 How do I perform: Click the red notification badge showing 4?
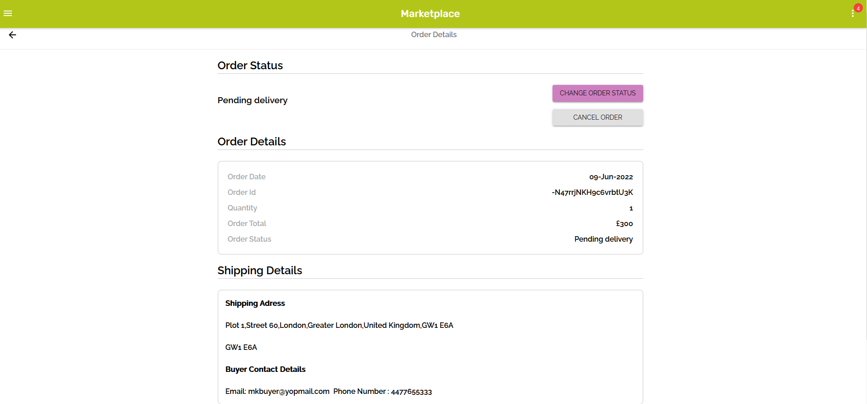(858, 8)
